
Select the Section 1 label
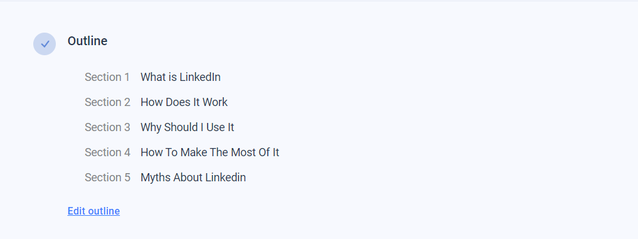(x=107, y=77)
